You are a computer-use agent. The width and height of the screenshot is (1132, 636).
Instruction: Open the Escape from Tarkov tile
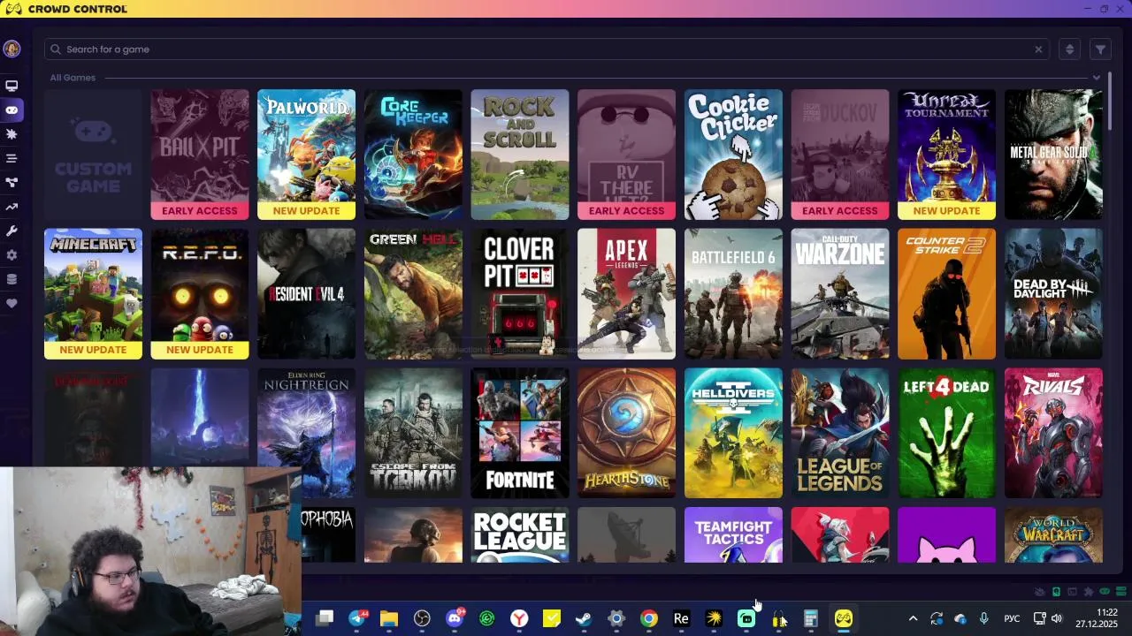[413, 433]
